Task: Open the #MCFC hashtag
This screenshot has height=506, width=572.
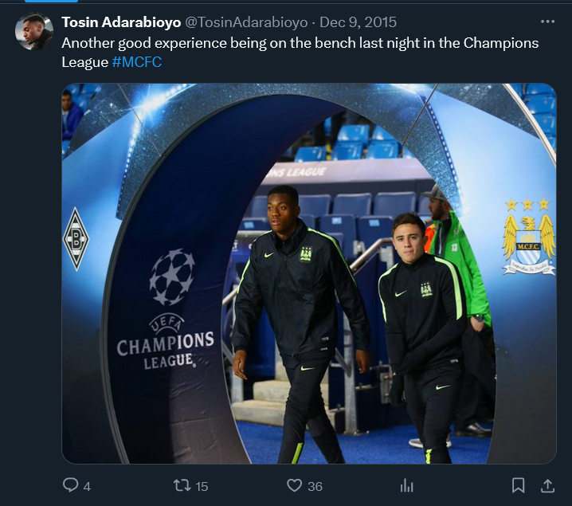Action: (137, 62)
